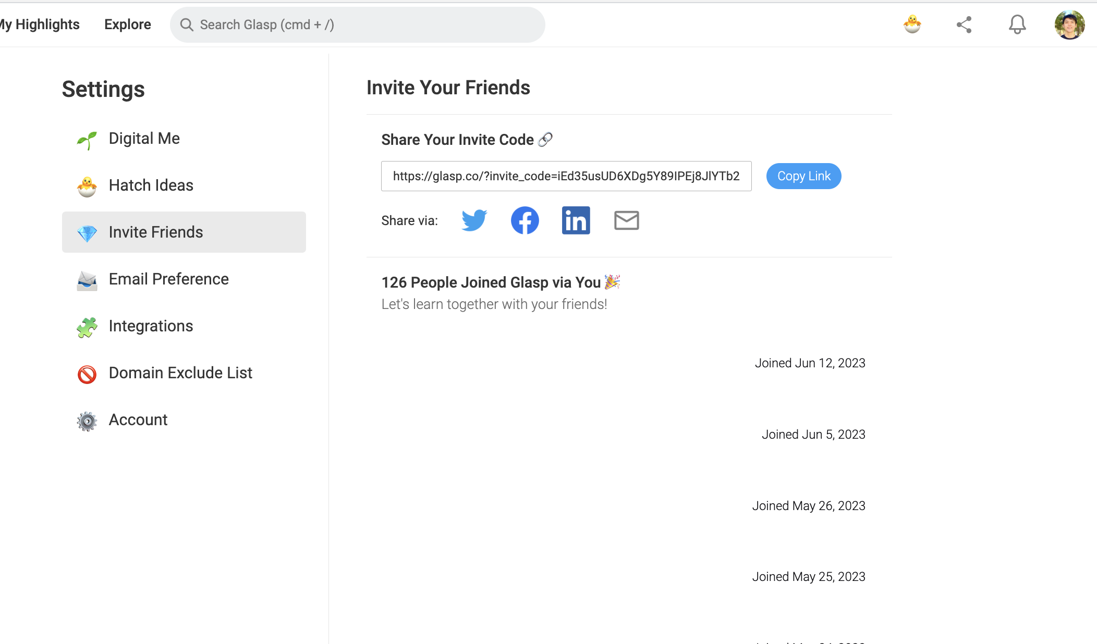Screen dimensions: 1097x644
Task: Click the search magnifier icon
Action: (x=187, y=24)
